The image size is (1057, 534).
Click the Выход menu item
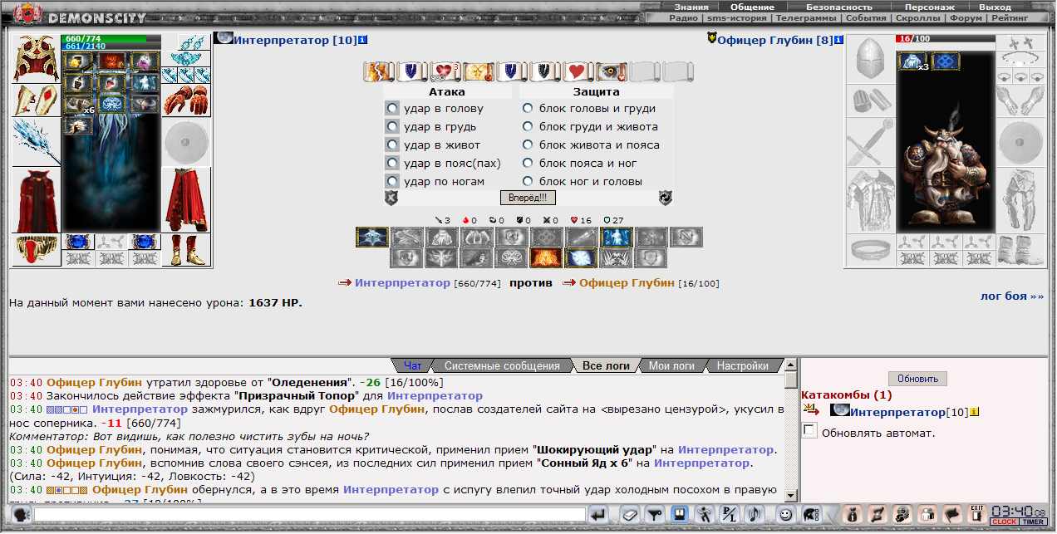coord(995,7)
